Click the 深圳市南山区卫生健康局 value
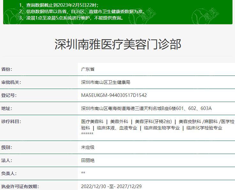235x190 pixels. pyautogui.click(x=106, y=82)
